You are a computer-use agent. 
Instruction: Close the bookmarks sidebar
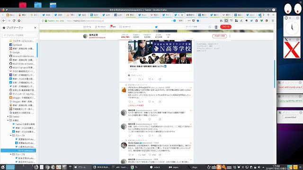[35, 28]
